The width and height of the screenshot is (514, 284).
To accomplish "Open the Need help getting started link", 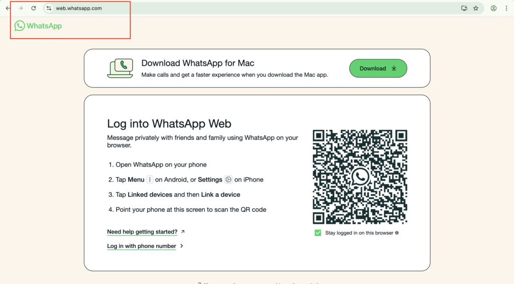I will (x=142, y=232).
